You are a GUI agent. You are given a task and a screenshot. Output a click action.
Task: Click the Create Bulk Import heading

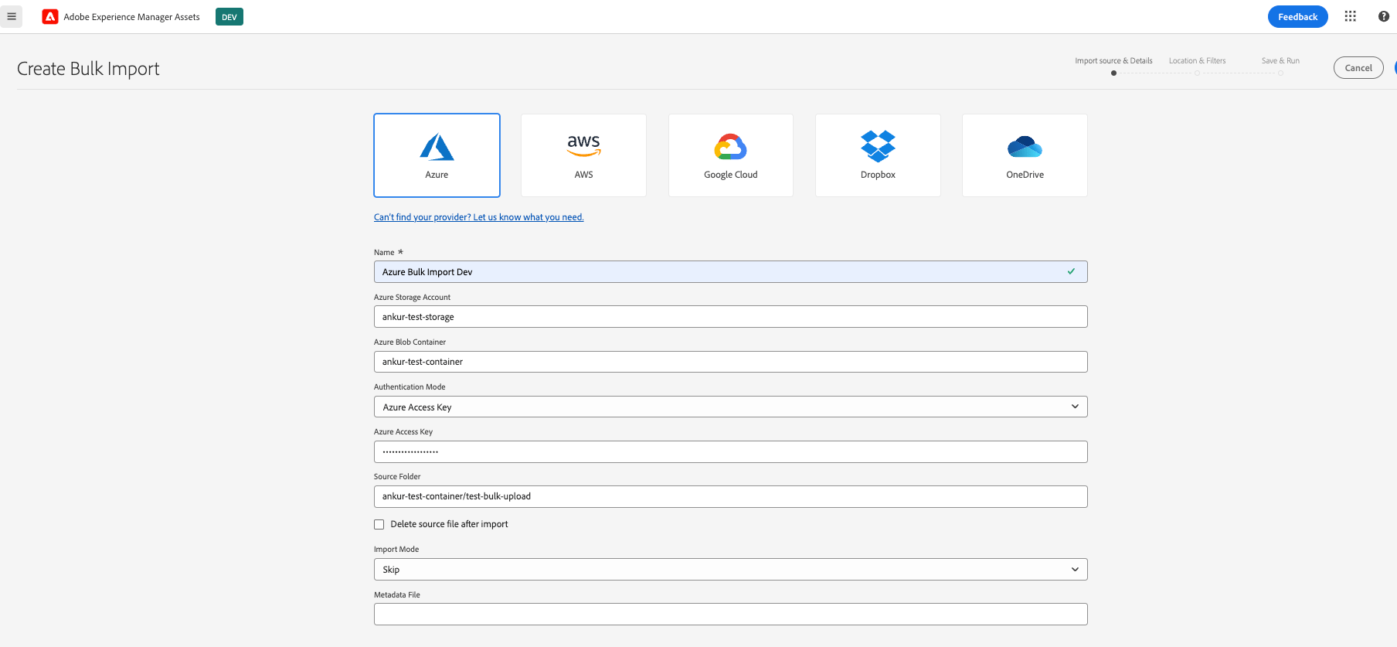pyautogui.click(x=88, y=69)
